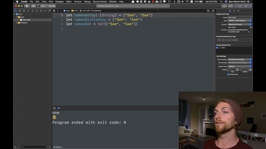Click the Tab width stepper
The height and width of the screenshot is (149, 266).
tap(238, 70)
